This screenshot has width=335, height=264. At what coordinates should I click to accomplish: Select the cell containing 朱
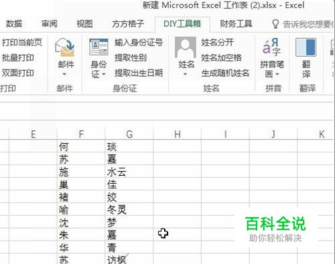[81, 235]
